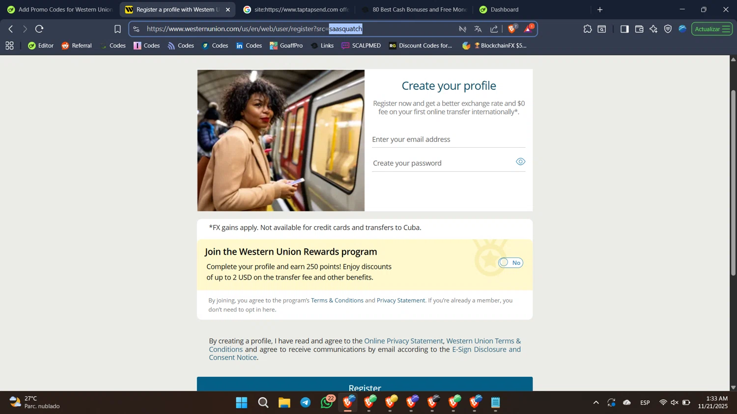Open rewards Privacy Statement link
This screenshot has width=737, height=414.
click(x=401, y=300)
